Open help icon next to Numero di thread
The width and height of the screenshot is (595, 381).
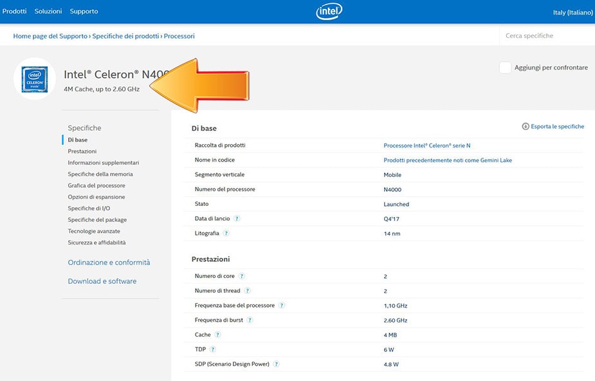248,291
